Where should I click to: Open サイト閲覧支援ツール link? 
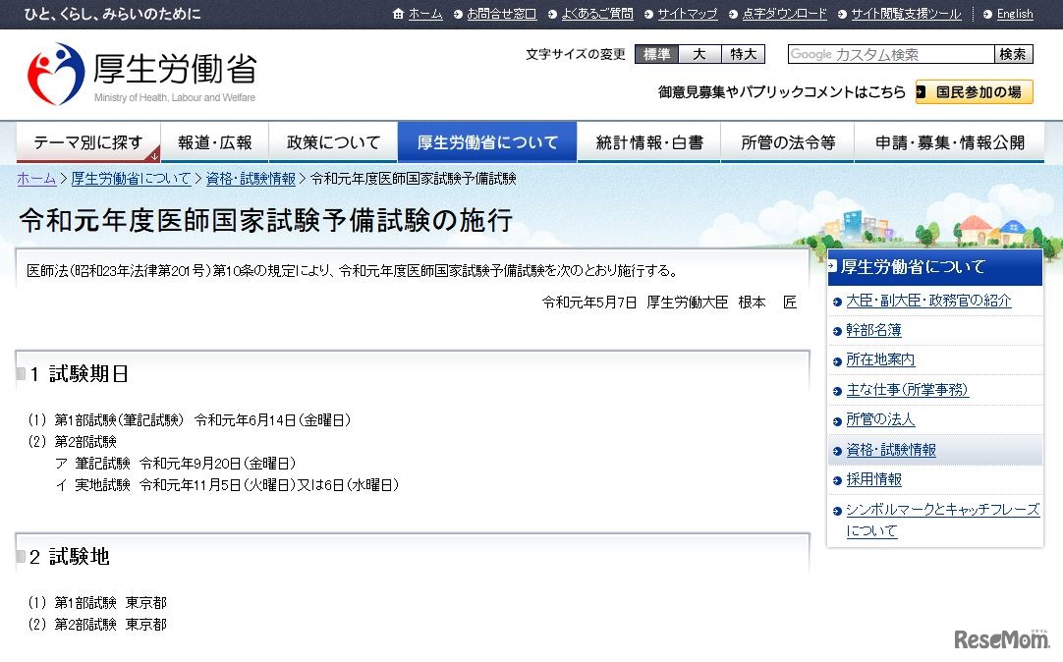[906, 14]
